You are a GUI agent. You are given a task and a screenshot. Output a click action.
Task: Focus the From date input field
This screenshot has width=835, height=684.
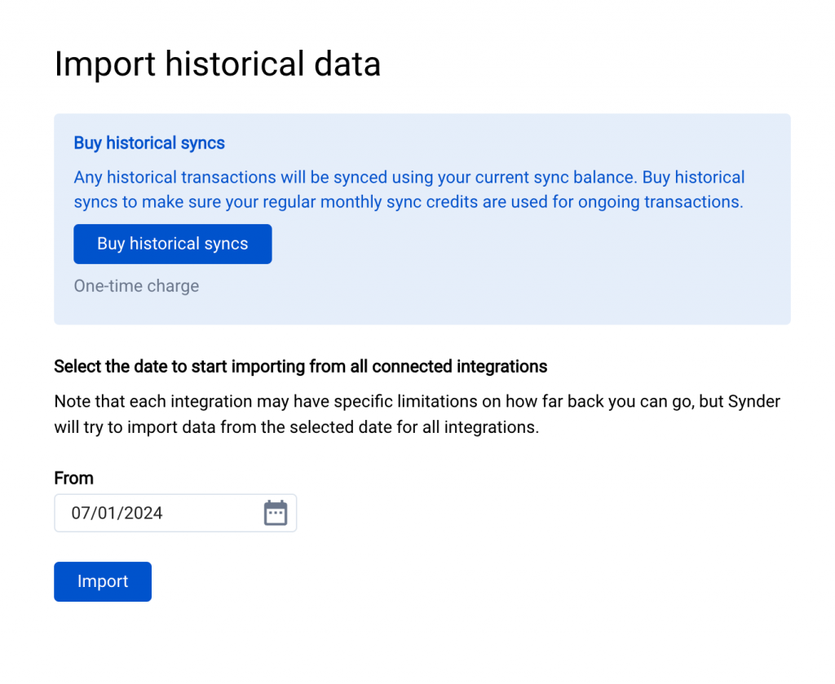pyautogui.click(x=163, y=513)
